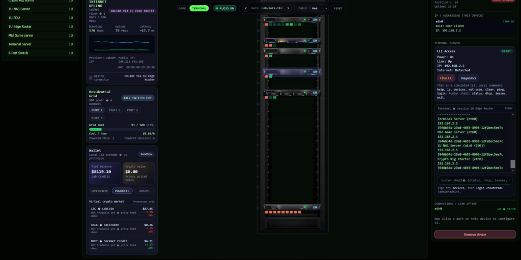The height and width of the screenshot is (260, 521).
Task: Toggle the Kill Switch off button
Action: tap(137, 98)
